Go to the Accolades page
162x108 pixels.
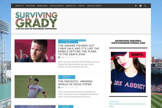(30, 6)
